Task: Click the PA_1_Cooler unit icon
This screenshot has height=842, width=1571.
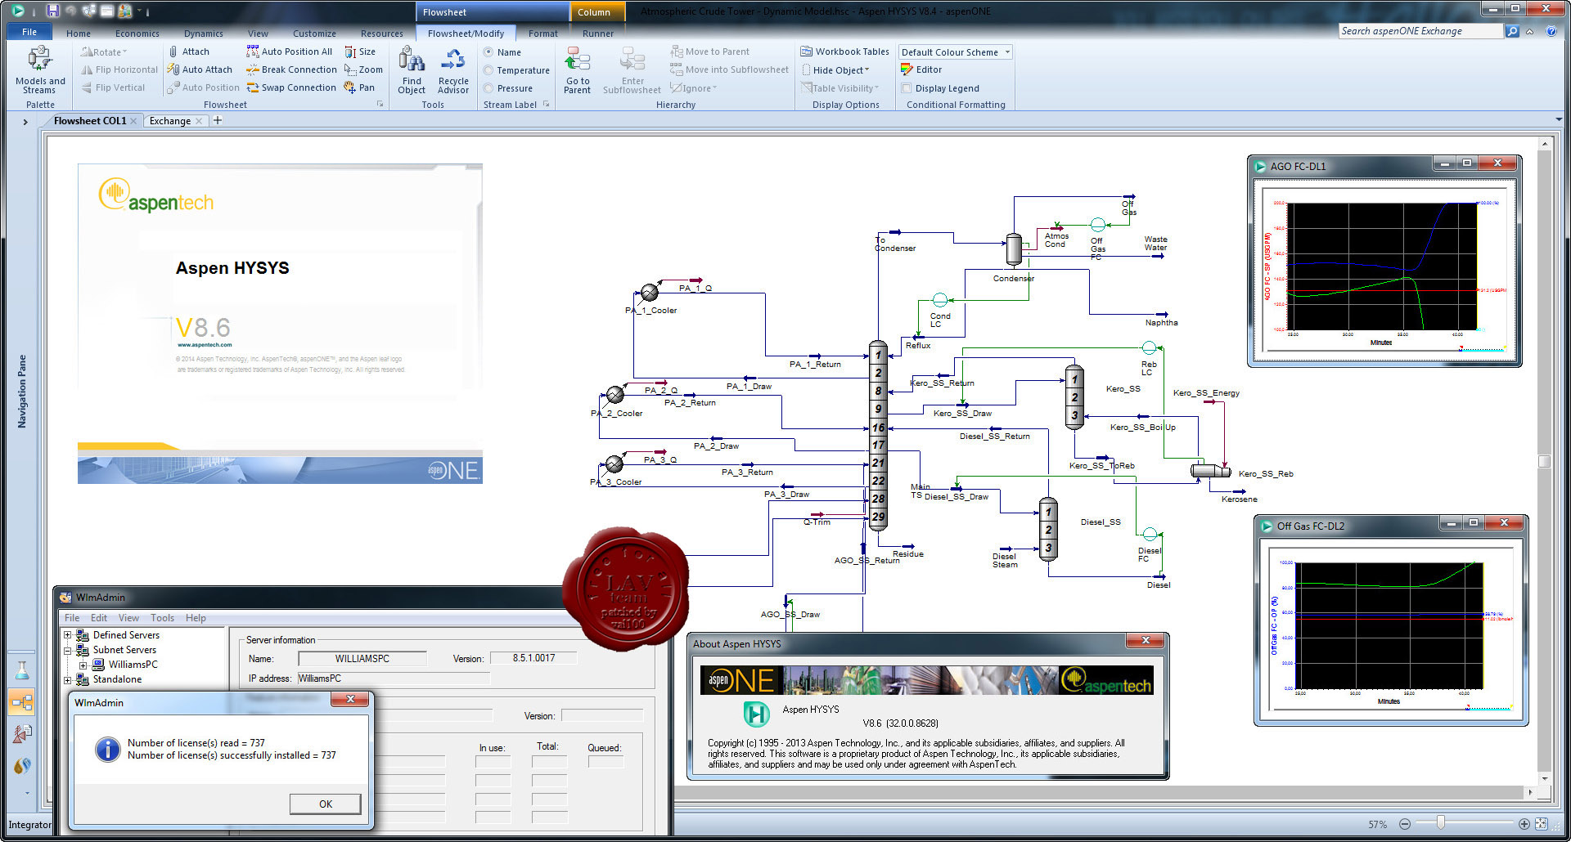Action: [650, 292]
